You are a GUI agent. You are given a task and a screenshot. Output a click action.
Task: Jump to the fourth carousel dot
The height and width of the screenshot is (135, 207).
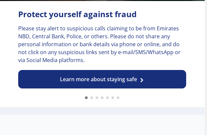click(102, 98)
